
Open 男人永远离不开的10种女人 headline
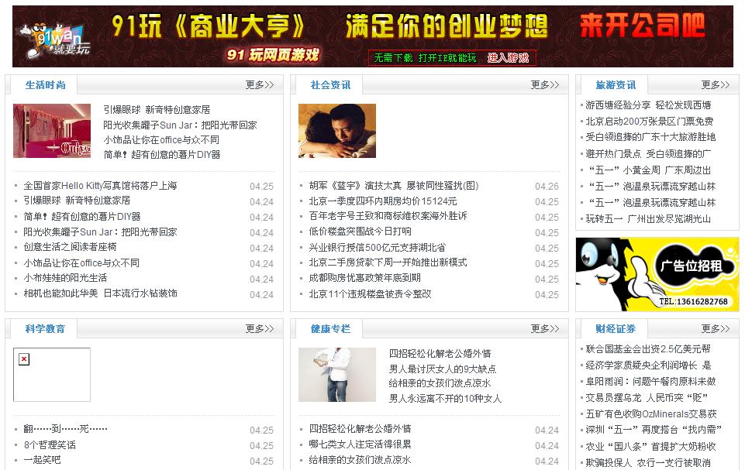click(445, 399)
